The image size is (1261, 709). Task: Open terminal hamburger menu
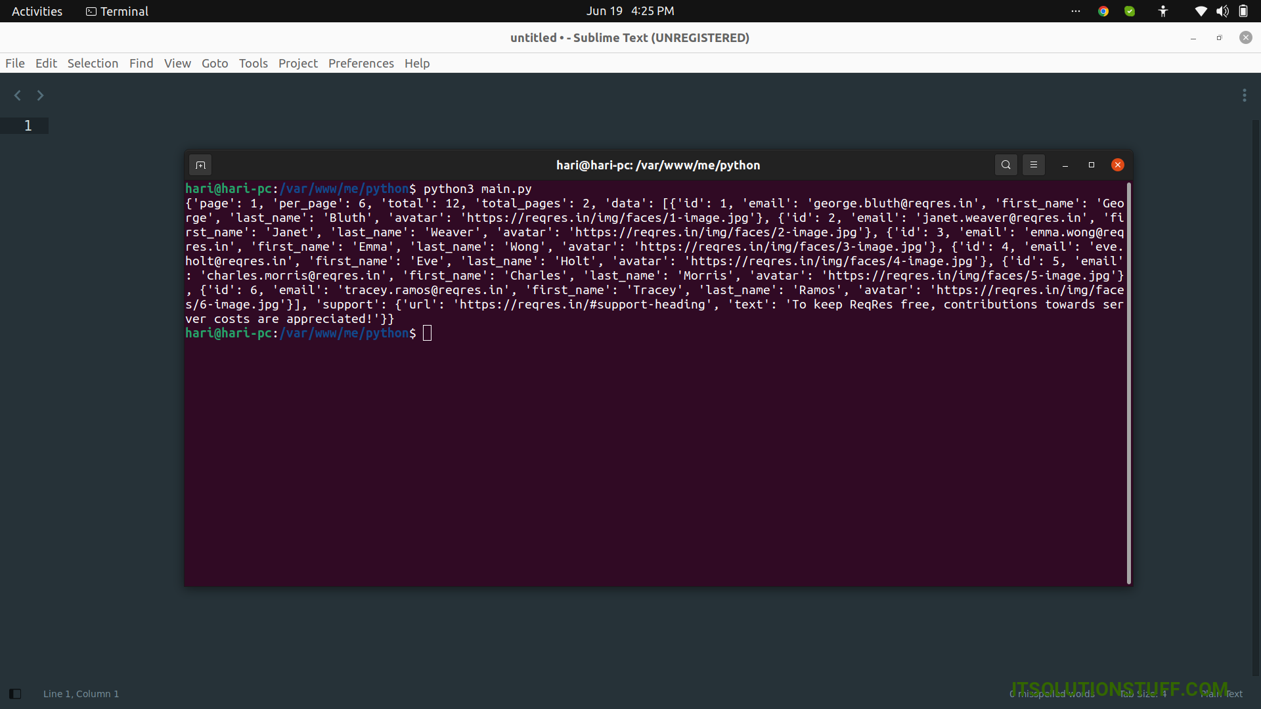coord(1032,165)
